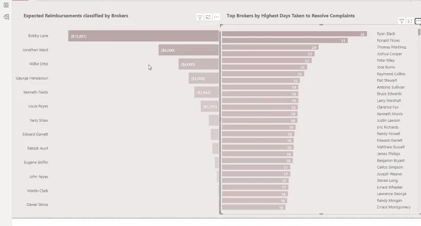421x226 pixels.
Task: Select the Kenneth Fields ($2,442) bar
Action: (206, 92)
